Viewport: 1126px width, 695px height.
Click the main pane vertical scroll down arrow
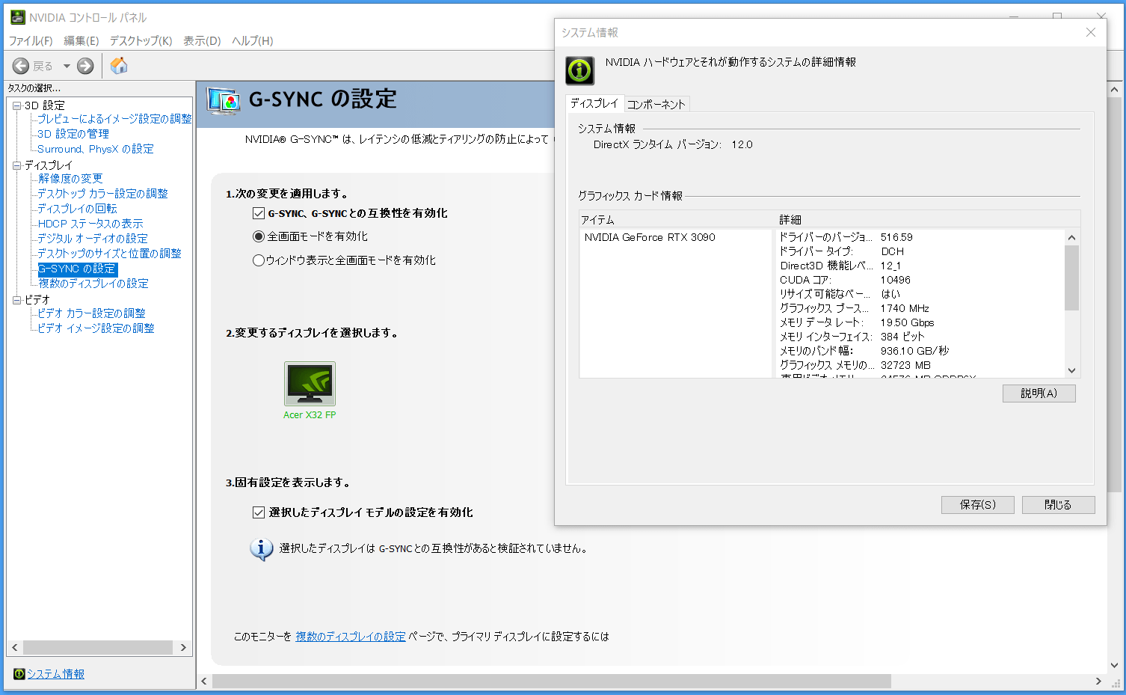(1114, 665)
